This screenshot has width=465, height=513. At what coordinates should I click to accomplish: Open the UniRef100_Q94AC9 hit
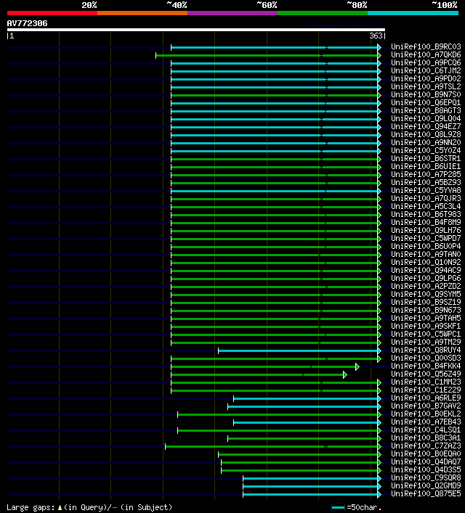click(x=426, y=270)
